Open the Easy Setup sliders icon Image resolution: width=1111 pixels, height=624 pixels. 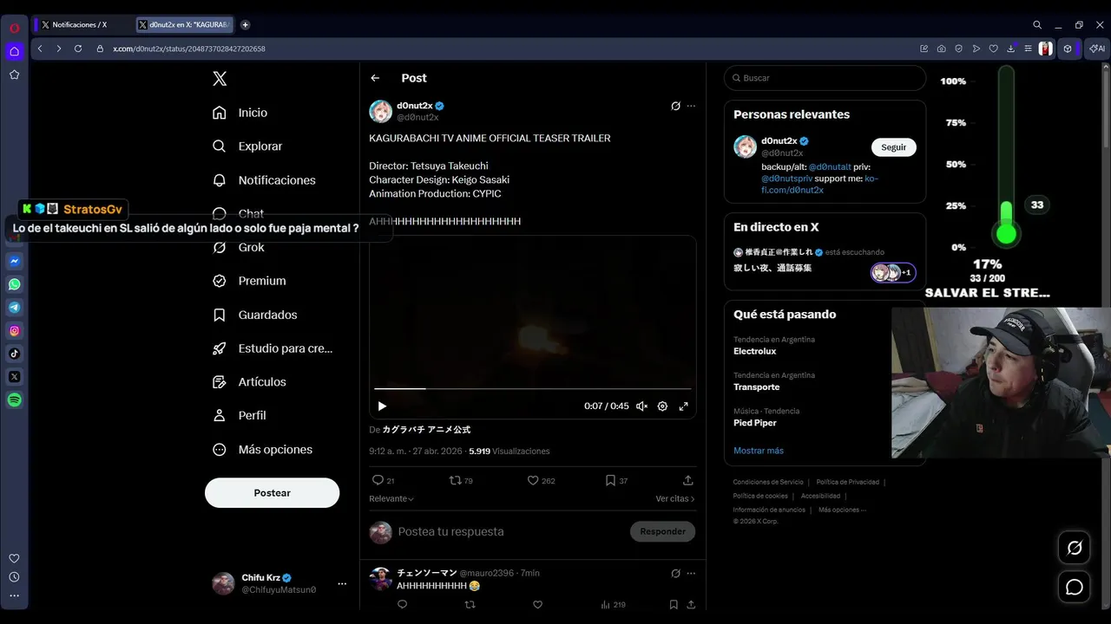coord(1028,49)
